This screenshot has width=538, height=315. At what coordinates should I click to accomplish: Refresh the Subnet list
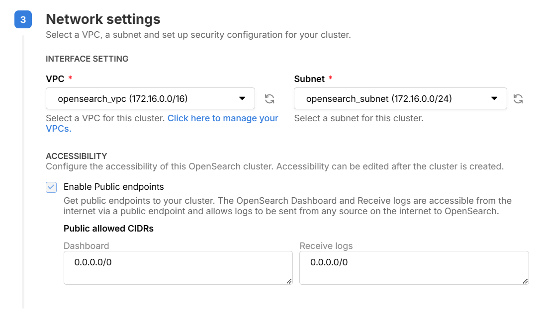[x=518, y=98]
